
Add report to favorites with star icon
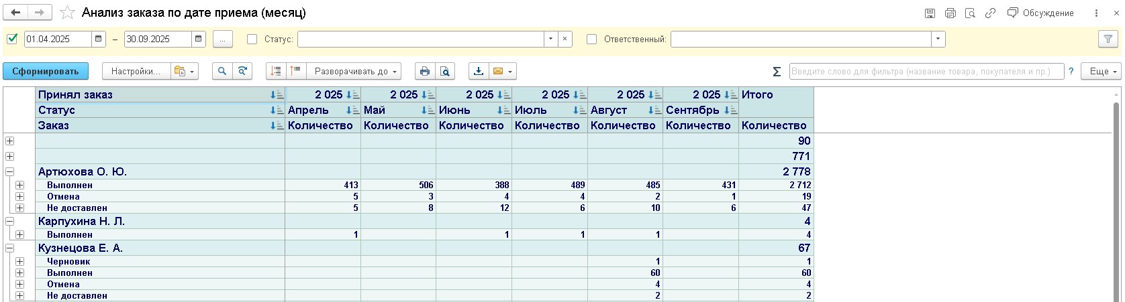pos(67,13)
